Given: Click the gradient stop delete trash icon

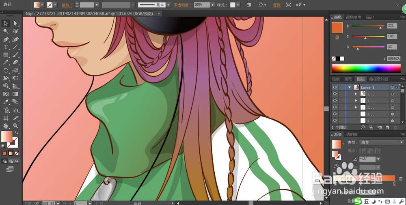Looking at the screenshot, I should pyautogui.click(x=401, y=179).
